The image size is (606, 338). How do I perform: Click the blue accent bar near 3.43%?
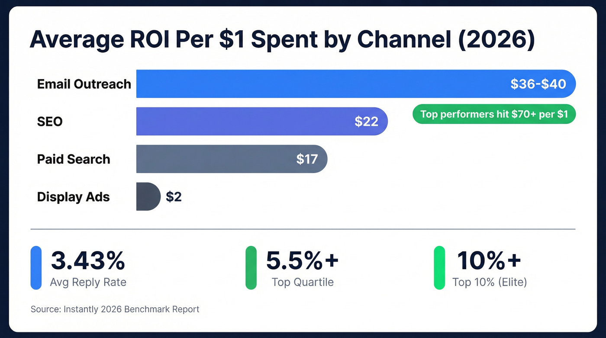(36, 267)
